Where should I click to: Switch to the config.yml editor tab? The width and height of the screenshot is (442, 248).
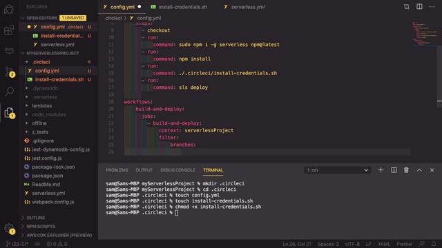click(122, 7)
